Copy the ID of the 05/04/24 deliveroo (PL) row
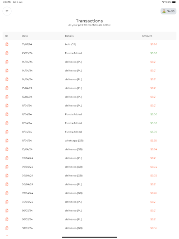Image resolution: width=179 pixels, height=239 pixels. pos(7,202)
